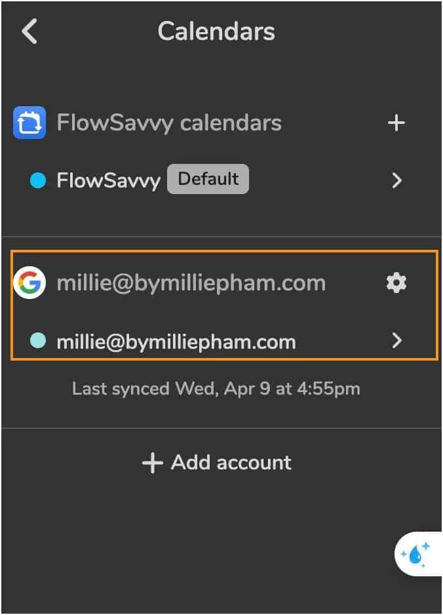
Task: Open Google account settings gear
Action: point(396,283)
